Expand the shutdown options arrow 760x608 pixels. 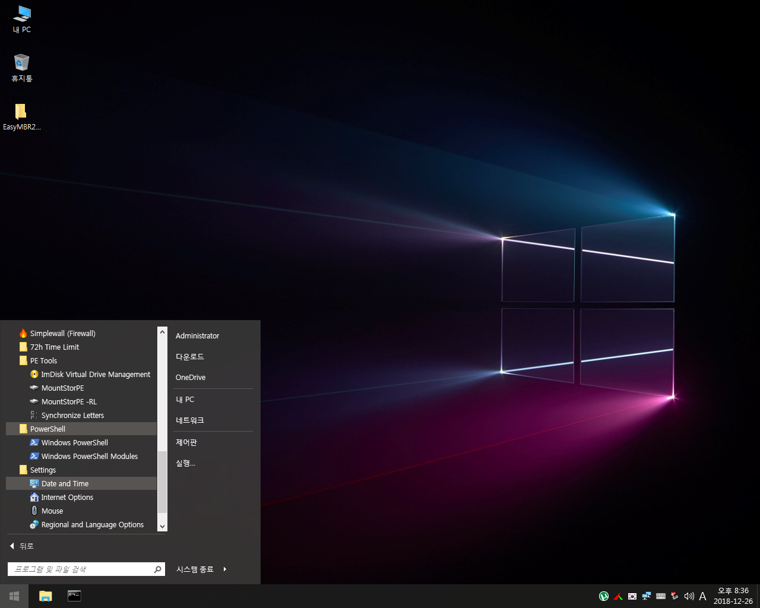pyautogui.click(x=225, y=569)
